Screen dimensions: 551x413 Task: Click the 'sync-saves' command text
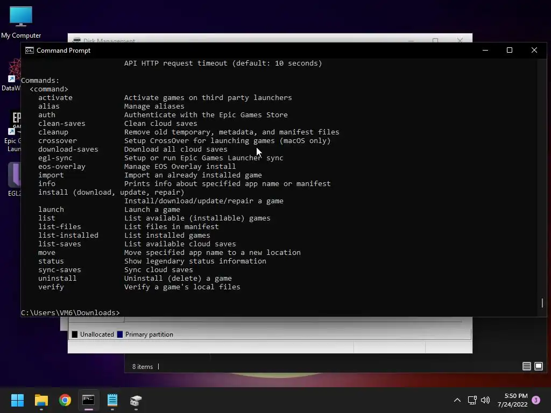click(x=60, y=270)
